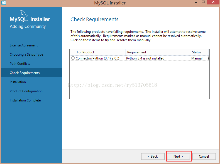This screenshot has height=164, width=220.
Task: Select the Connector/Python radio circle
Action: pyautogui.click(x=73, y=58)
